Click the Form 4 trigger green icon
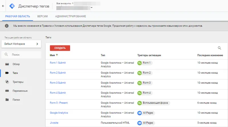 click(140, 93)
